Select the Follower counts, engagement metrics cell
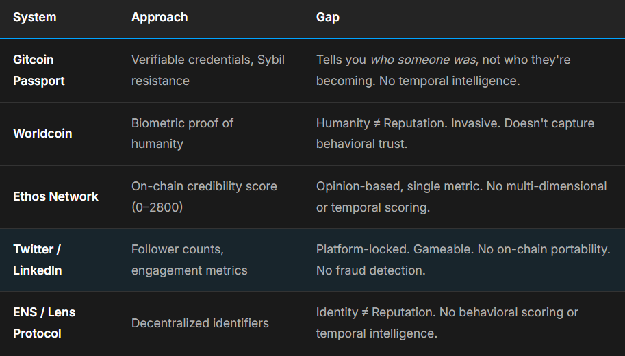 189,259
